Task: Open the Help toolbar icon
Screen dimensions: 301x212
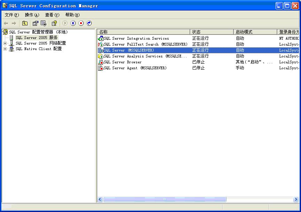Action: click(x=54, y=23)
